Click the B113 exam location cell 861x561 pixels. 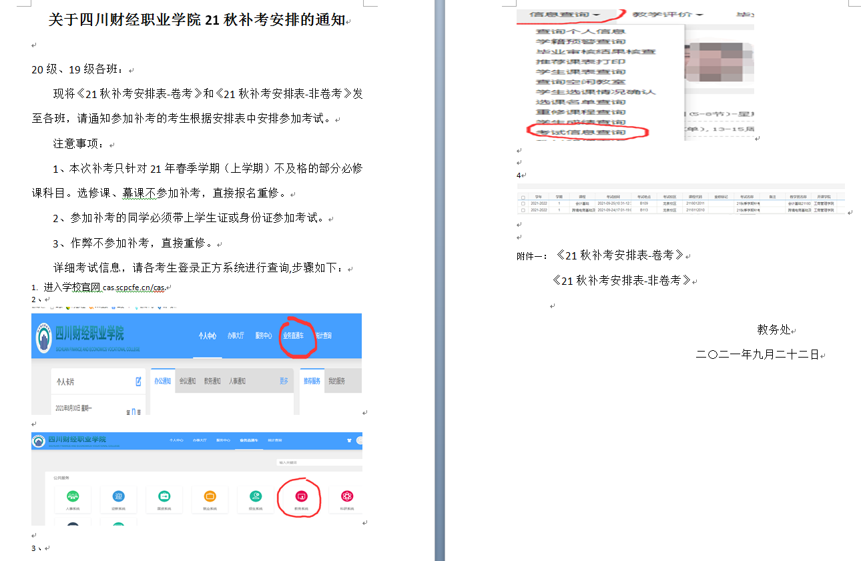(644, 209)
